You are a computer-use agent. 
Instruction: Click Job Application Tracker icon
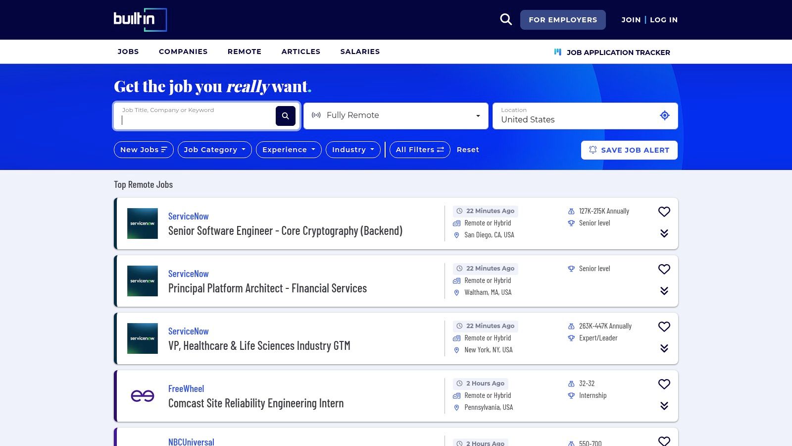click(x=558, y=52)
